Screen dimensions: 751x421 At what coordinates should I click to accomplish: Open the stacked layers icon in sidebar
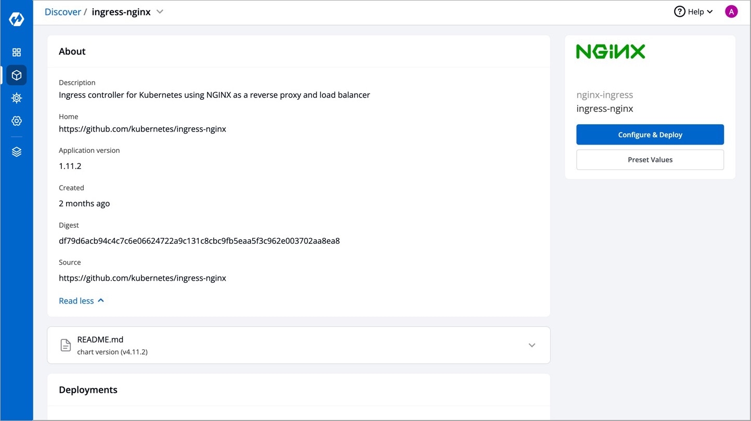coord(17,152)
